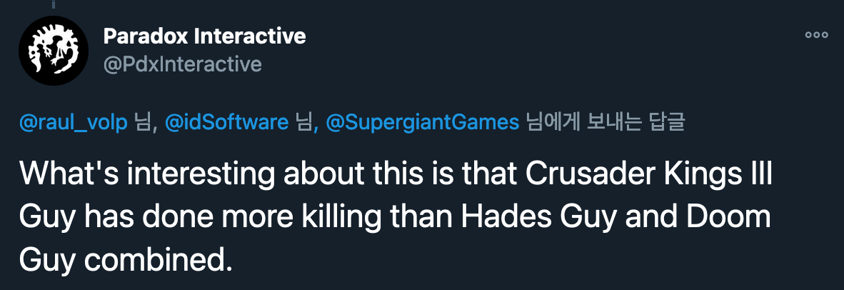Click the Korean reply-to label text
This screenshot has height=290, width=844.
point(605,123)
